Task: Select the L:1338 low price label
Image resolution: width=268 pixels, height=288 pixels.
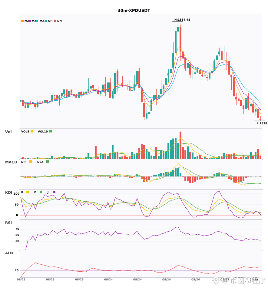Action: (x=262, y=123)
